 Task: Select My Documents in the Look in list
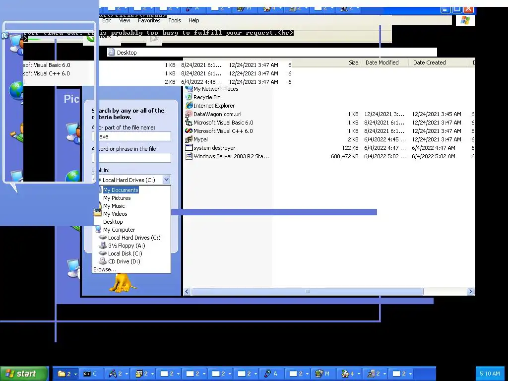point(121,190)
